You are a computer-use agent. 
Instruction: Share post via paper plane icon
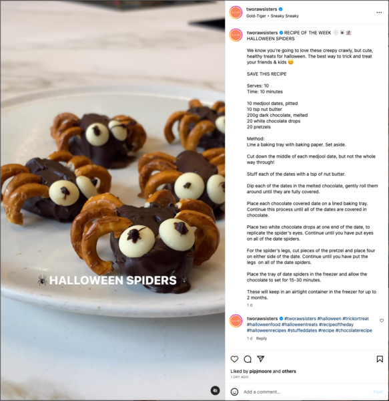[260, 359]
